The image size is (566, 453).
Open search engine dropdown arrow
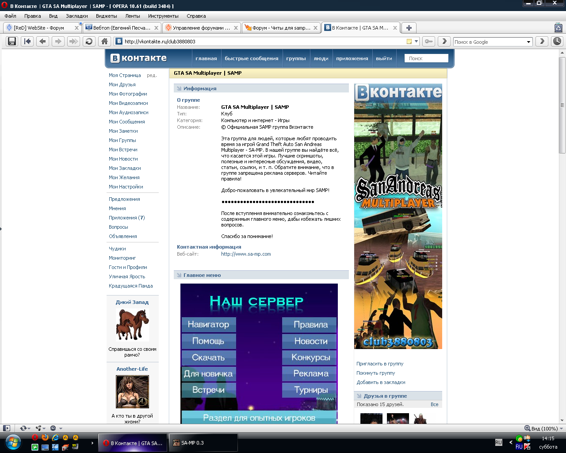point(528,42)
